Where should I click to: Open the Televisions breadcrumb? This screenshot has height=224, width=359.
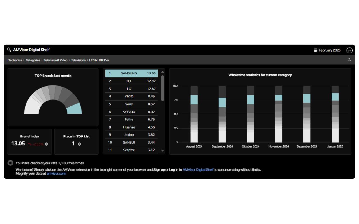(x=78, y=60)
